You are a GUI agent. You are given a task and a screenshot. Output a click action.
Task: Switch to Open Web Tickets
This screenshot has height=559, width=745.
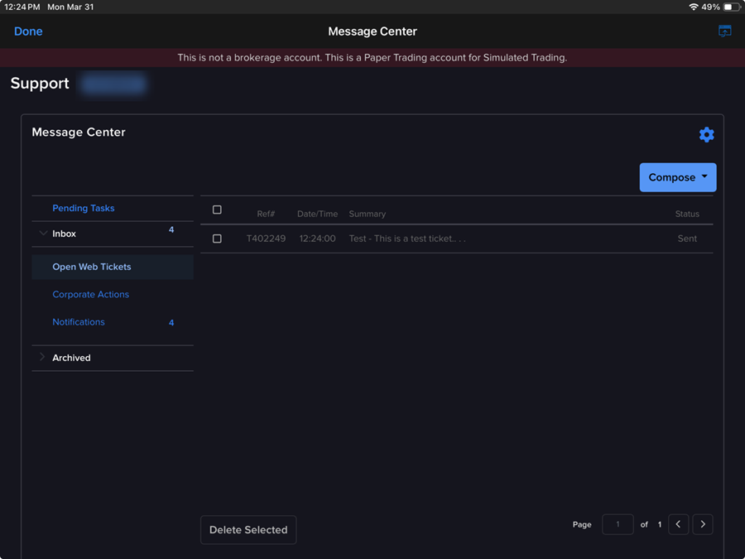click(92, 266)
